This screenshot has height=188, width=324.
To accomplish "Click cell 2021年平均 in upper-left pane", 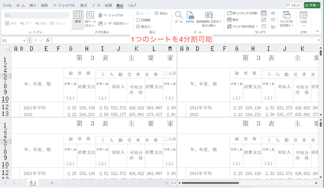I will point(34,108).
